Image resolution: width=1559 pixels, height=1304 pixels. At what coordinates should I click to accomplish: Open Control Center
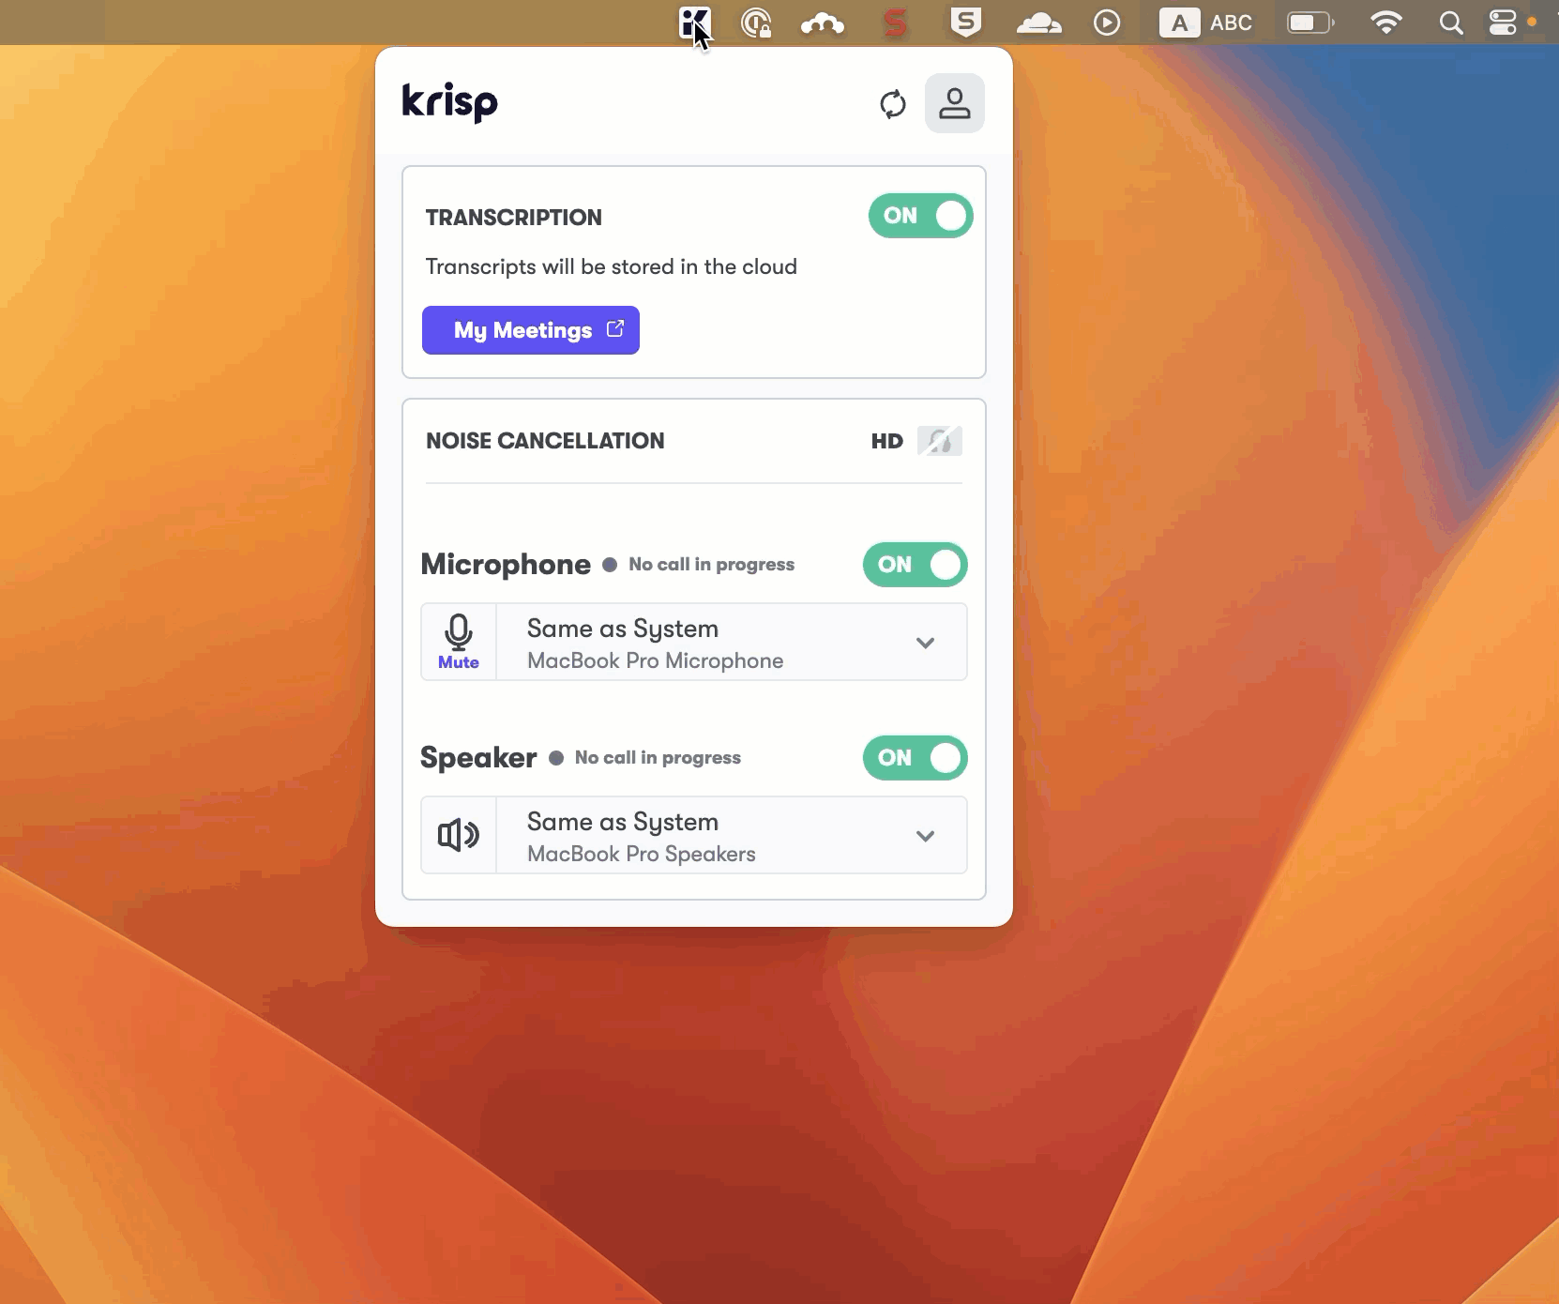[1503, 23]
